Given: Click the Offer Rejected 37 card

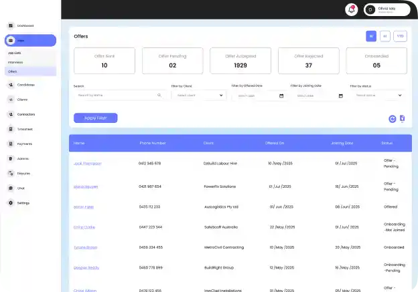Looking at the screenshot, I should [x=309, y=61].
